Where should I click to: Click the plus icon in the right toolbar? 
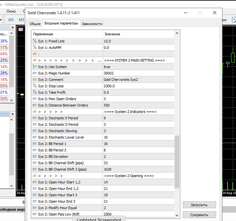click(234, 20)
